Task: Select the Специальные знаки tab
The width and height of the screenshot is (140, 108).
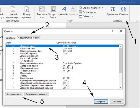Action: click(x=28, y=38)
